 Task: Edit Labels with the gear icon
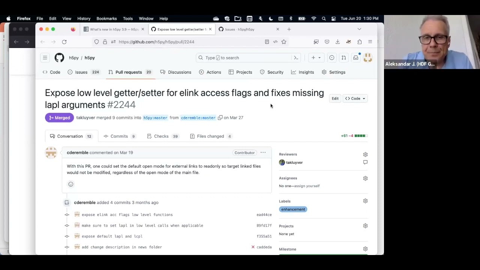click(365, 201)
